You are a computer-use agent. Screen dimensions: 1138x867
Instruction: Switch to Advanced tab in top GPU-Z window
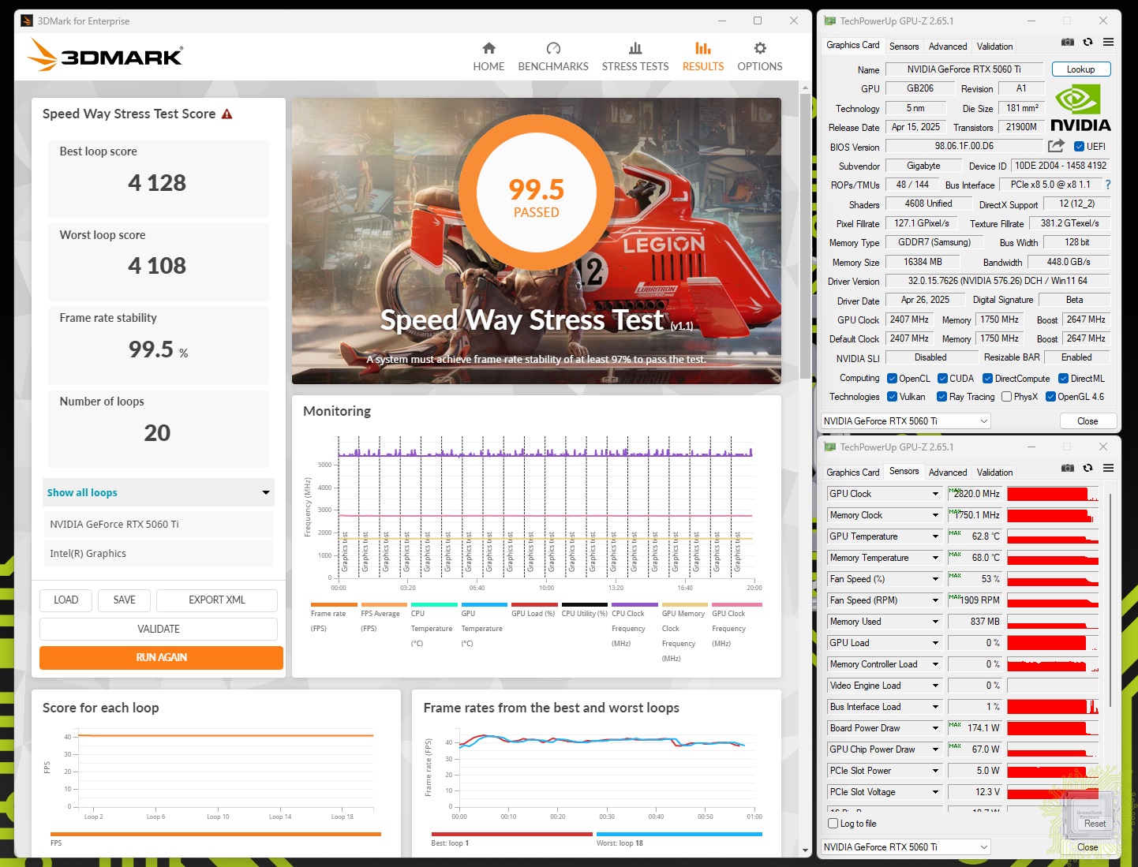coord(948,47)
